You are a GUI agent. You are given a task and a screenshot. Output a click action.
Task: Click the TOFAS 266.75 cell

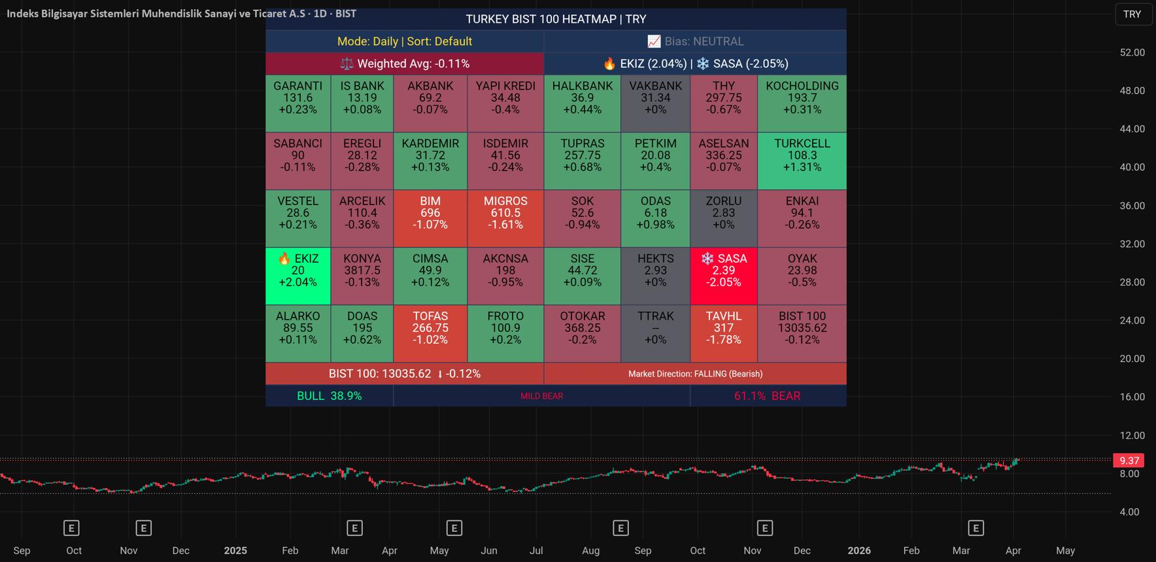430,334
